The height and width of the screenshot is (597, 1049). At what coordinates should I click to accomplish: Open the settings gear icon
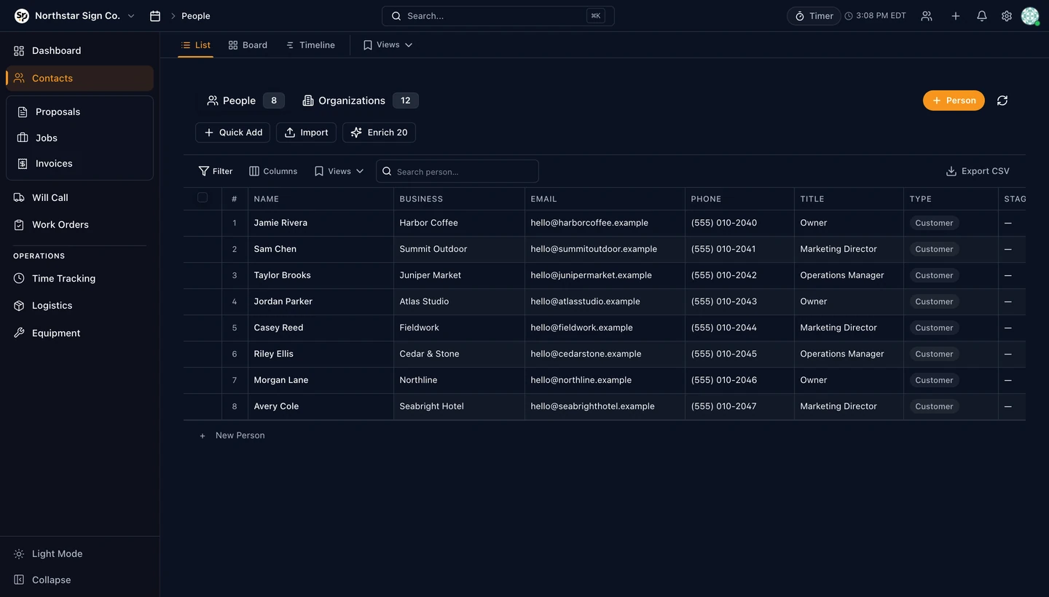(1007, 16)
